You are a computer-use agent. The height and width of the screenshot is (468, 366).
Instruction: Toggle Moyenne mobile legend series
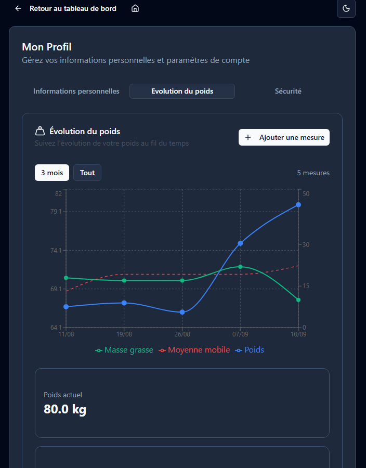pyautogui.click(x=194, y=350)
